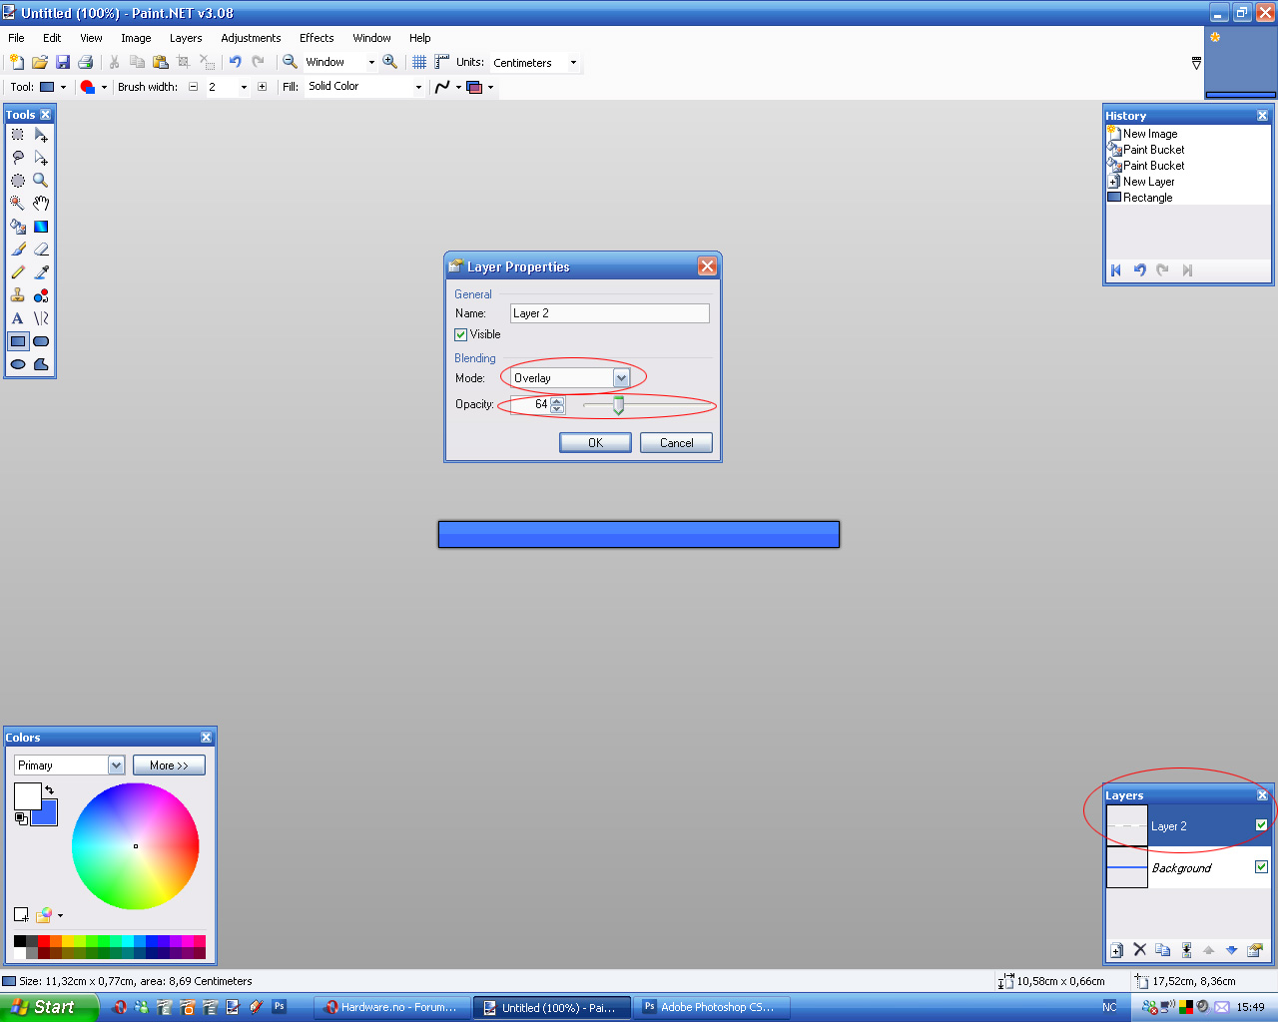Screen dimensions: 1278x1022
Task: Click OK in Layer Properties dialog
Action: click(595, 443)
